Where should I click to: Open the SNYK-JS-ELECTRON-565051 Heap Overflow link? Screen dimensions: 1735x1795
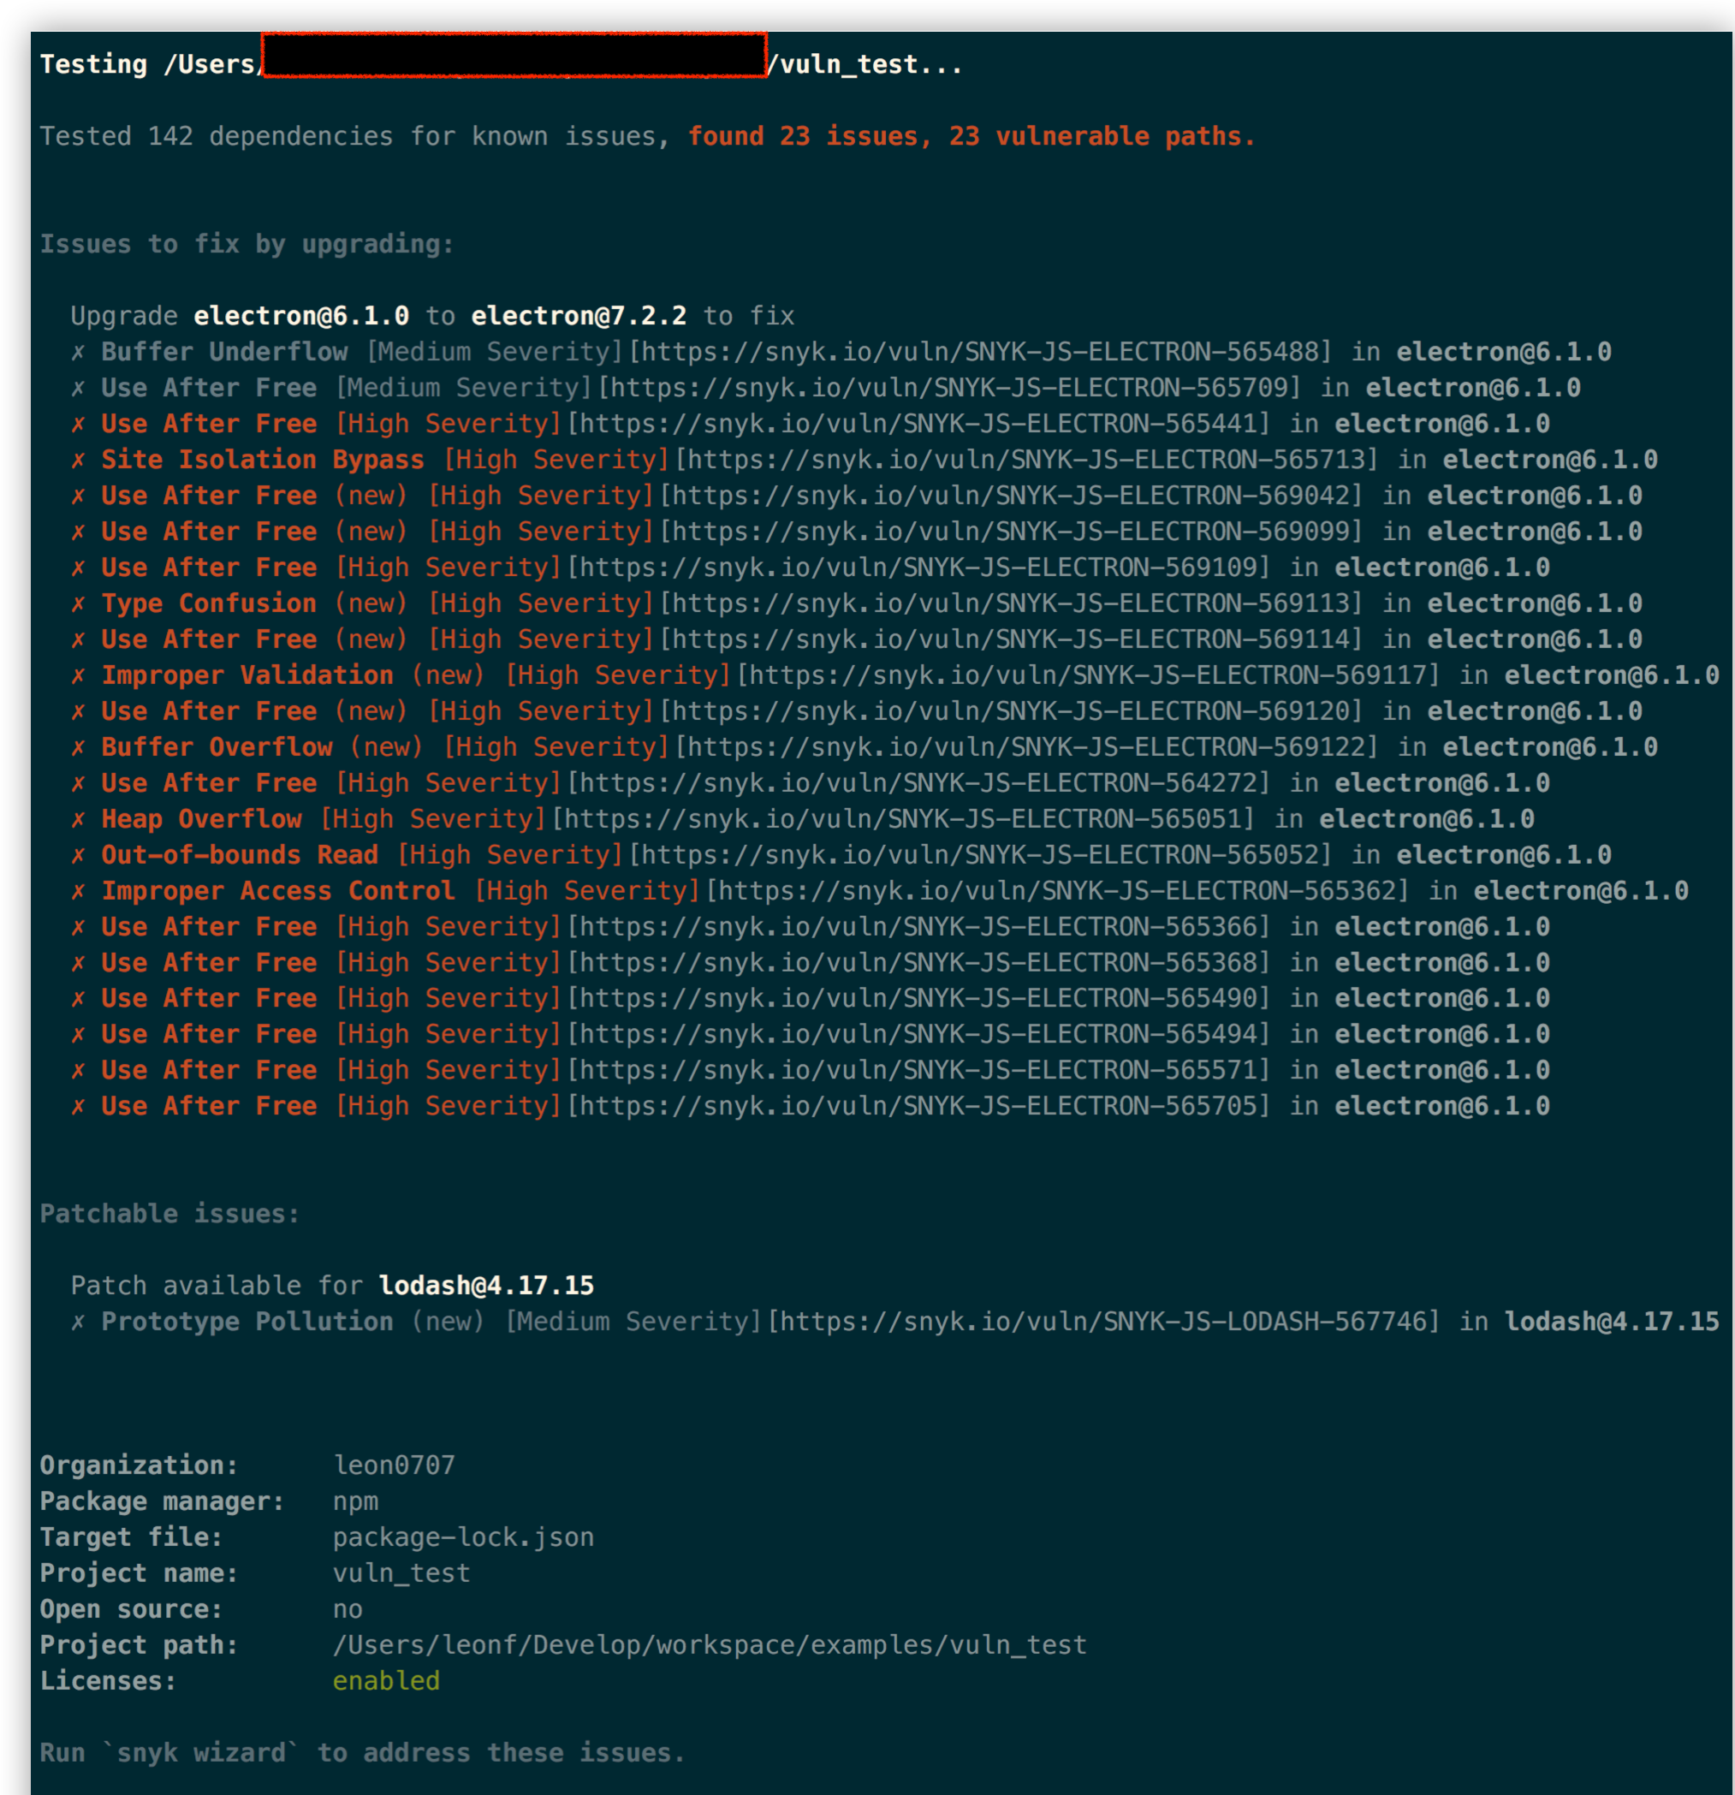903,818
